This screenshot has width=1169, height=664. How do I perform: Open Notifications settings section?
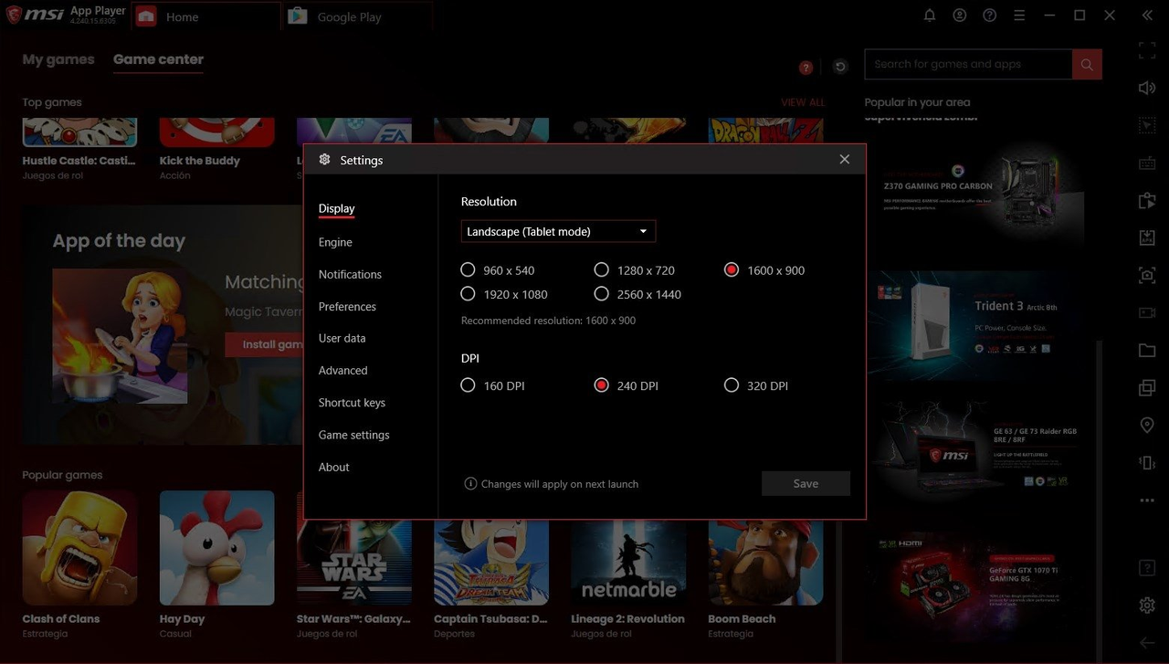350,274
